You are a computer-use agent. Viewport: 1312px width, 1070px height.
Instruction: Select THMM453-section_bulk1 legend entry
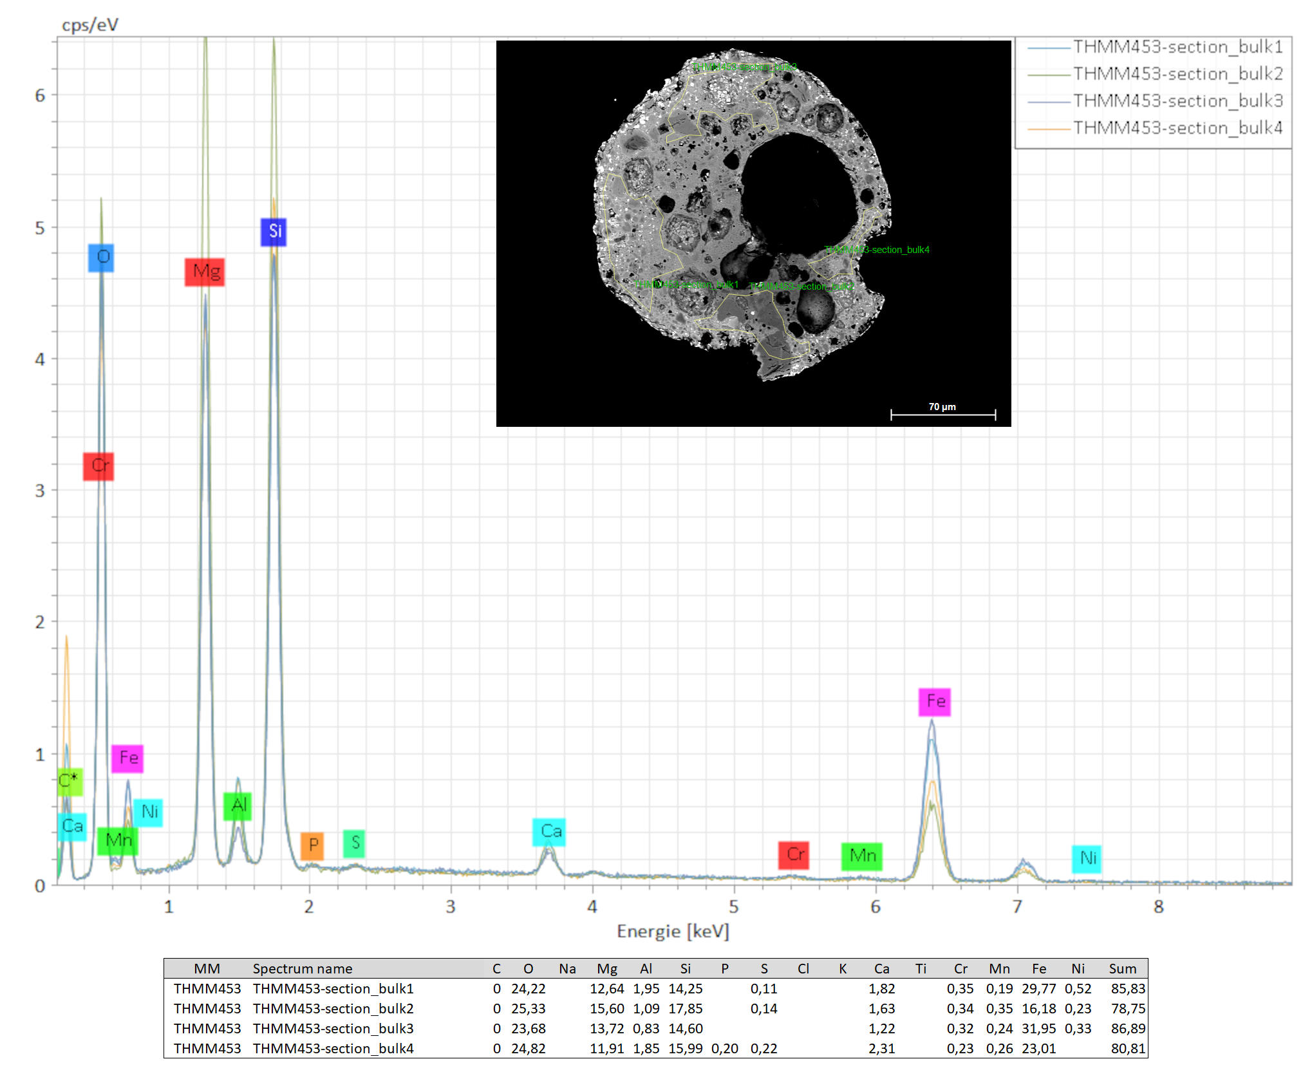click(x=1177, y=47)
